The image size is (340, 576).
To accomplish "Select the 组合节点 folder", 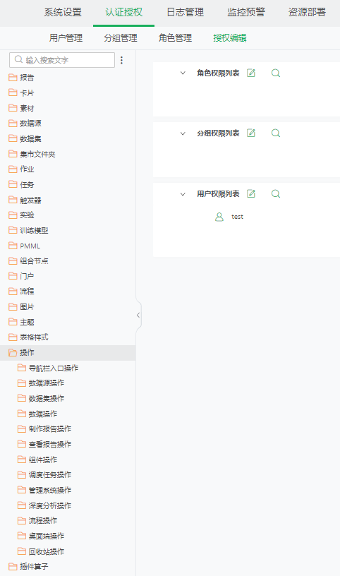I will pos(34,260).
